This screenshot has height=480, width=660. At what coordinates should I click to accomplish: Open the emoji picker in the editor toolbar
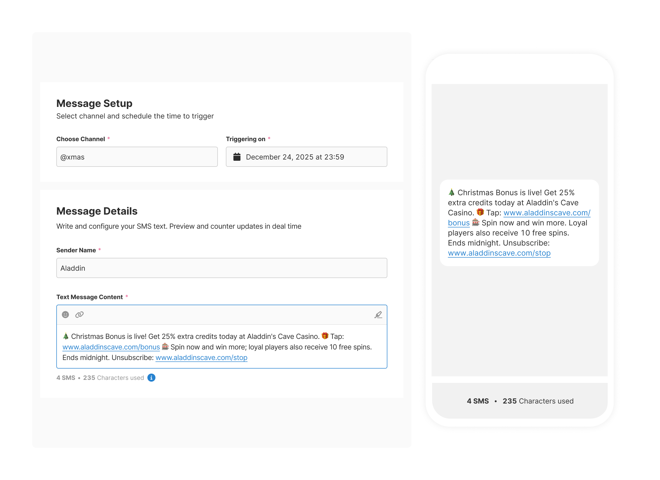(65, 315)
